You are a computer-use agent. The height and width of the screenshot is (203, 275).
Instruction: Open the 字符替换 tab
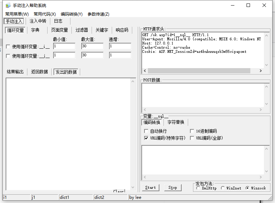pyautogui.click(x=176, y=122)
